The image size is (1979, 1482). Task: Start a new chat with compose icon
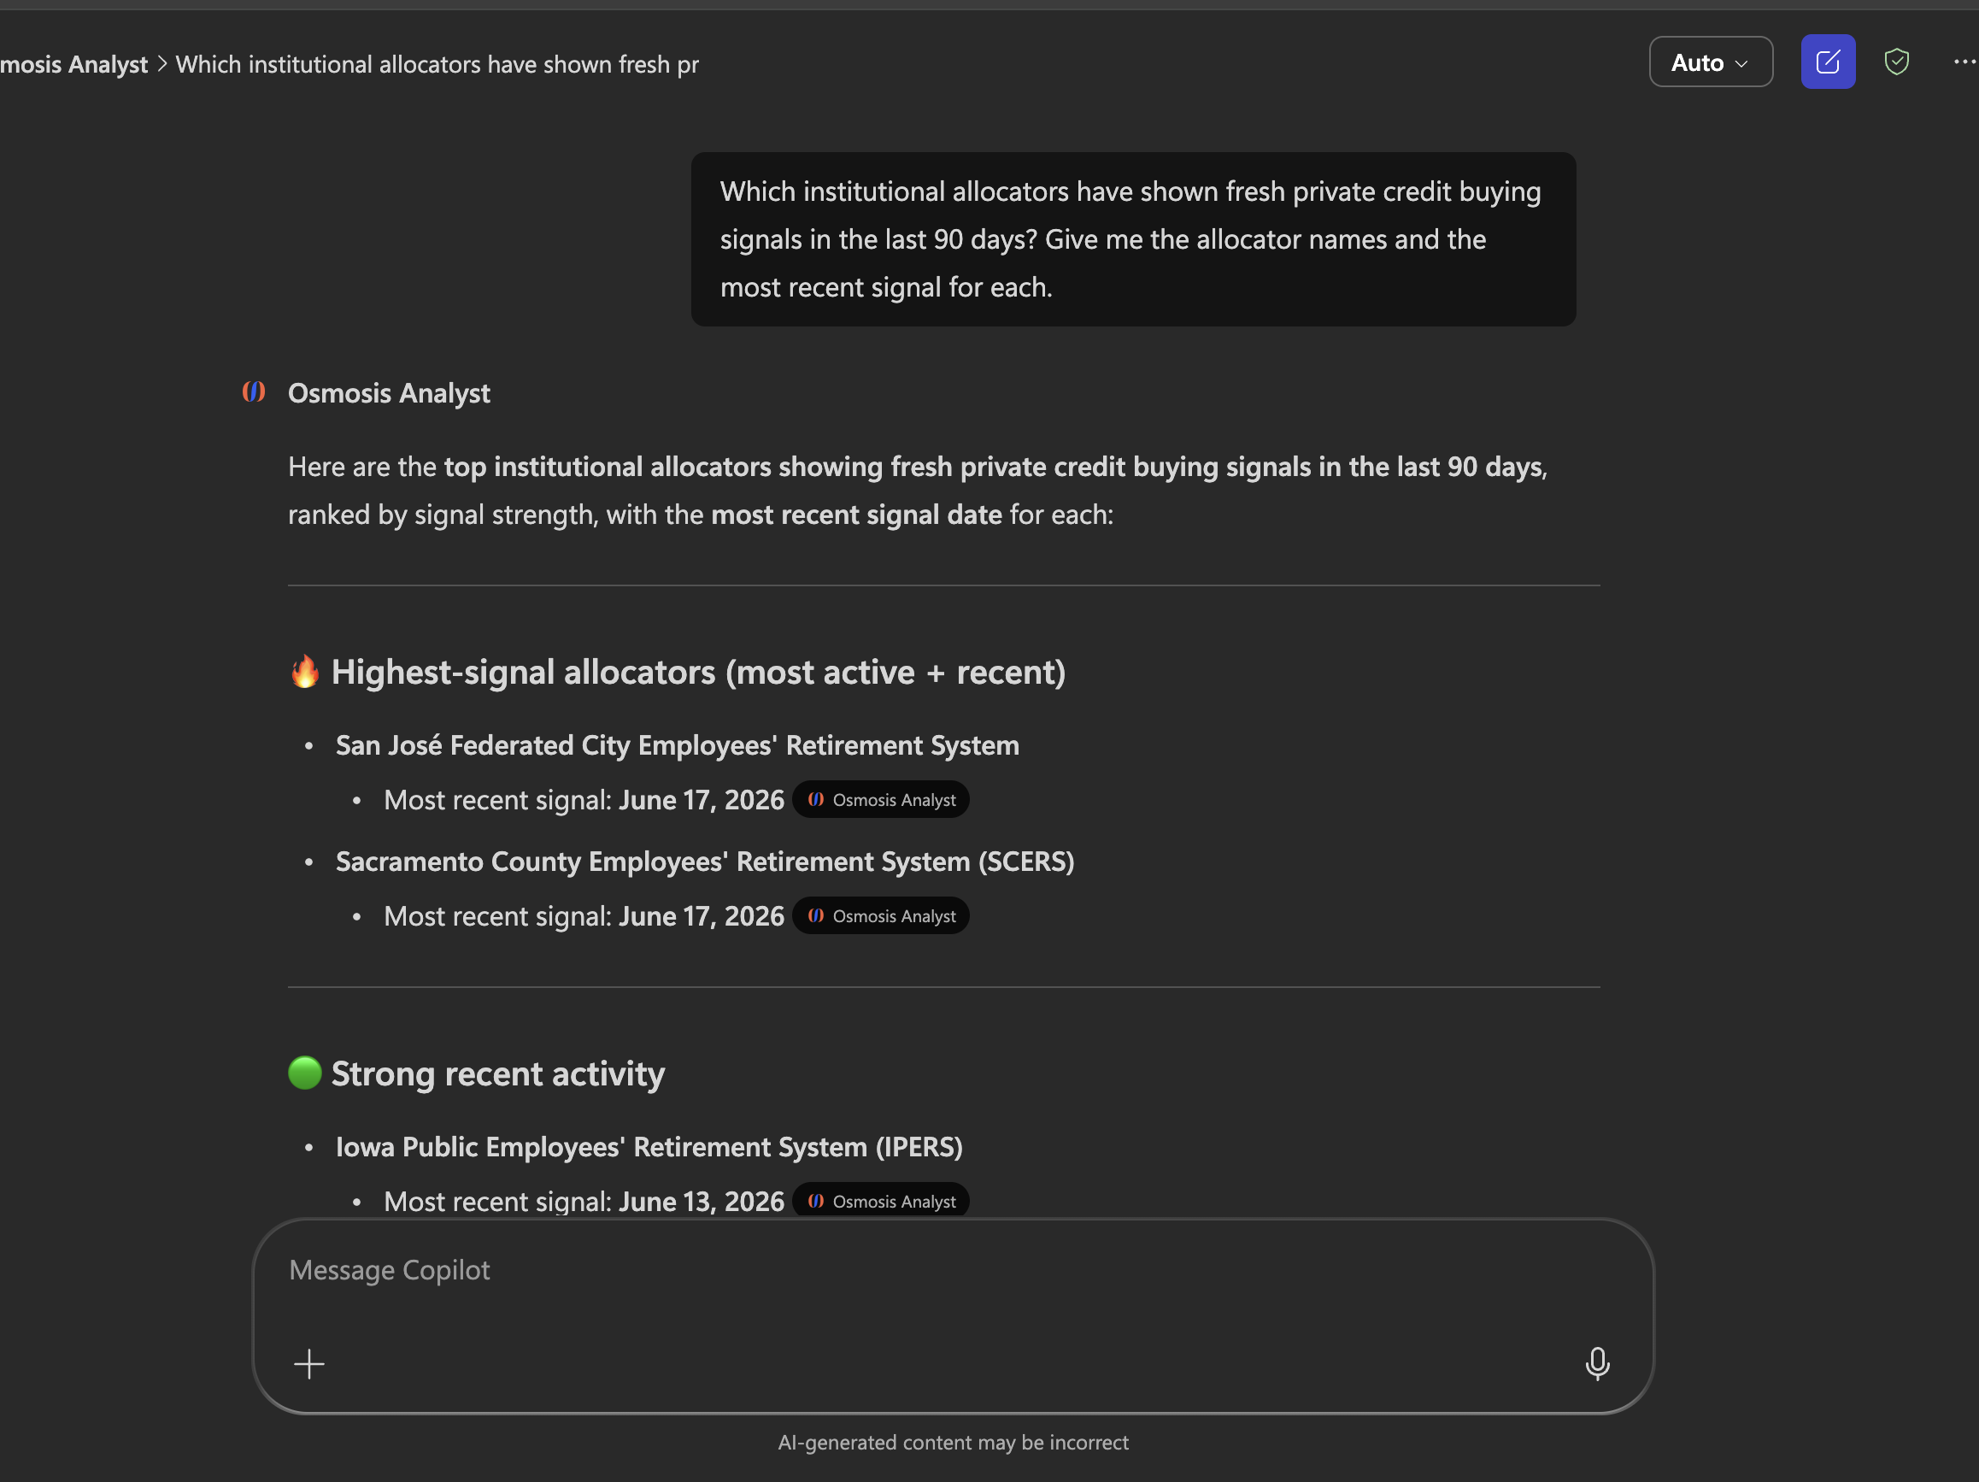pos(1827,62)
